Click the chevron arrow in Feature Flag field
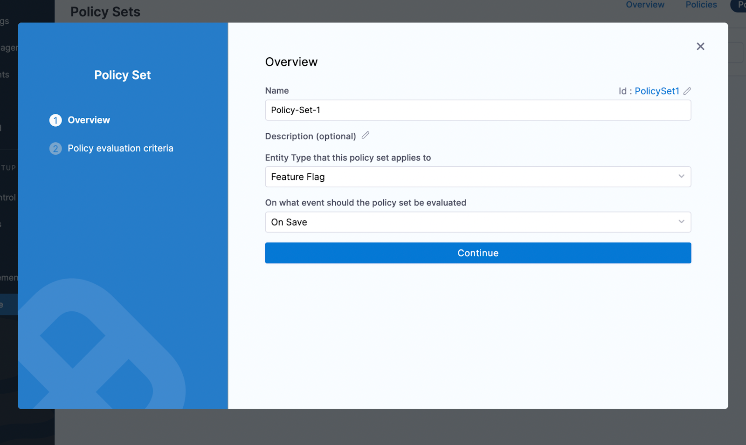 681,177
